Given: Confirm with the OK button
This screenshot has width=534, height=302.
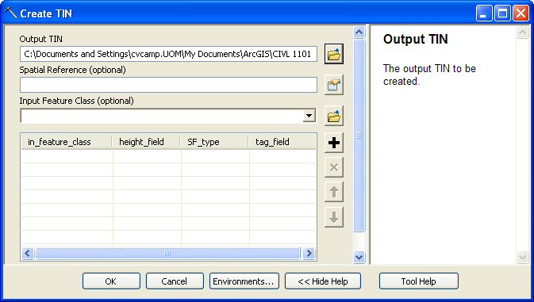Looking at the screenshot, I should tap(111, 281).
